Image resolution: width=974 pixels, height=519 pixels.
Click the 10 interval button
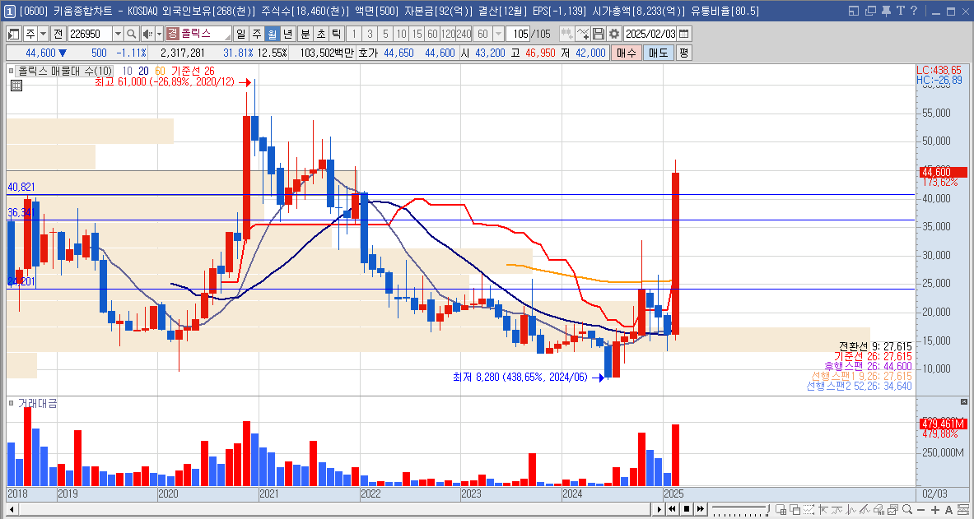click(401, 35)
